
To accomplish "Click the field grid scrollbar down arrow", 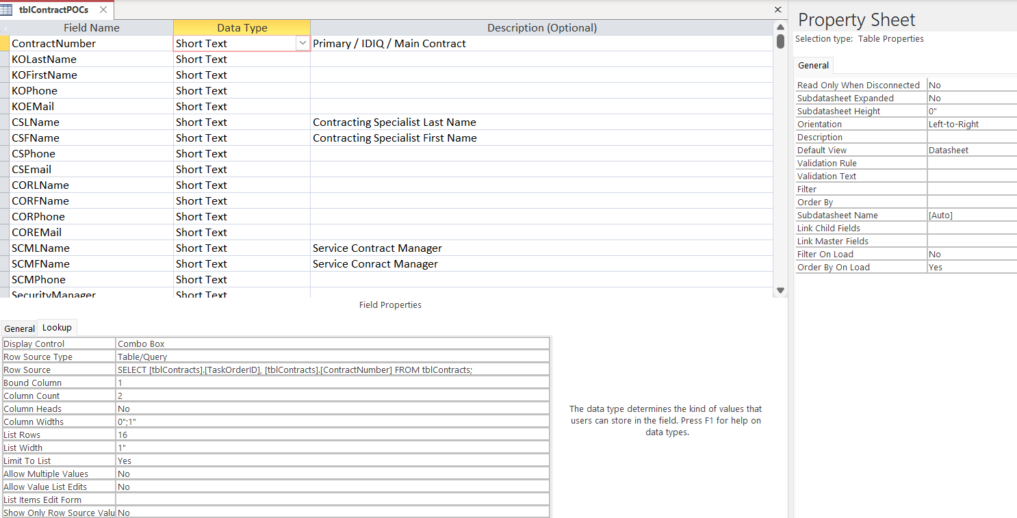I will 780,291.
